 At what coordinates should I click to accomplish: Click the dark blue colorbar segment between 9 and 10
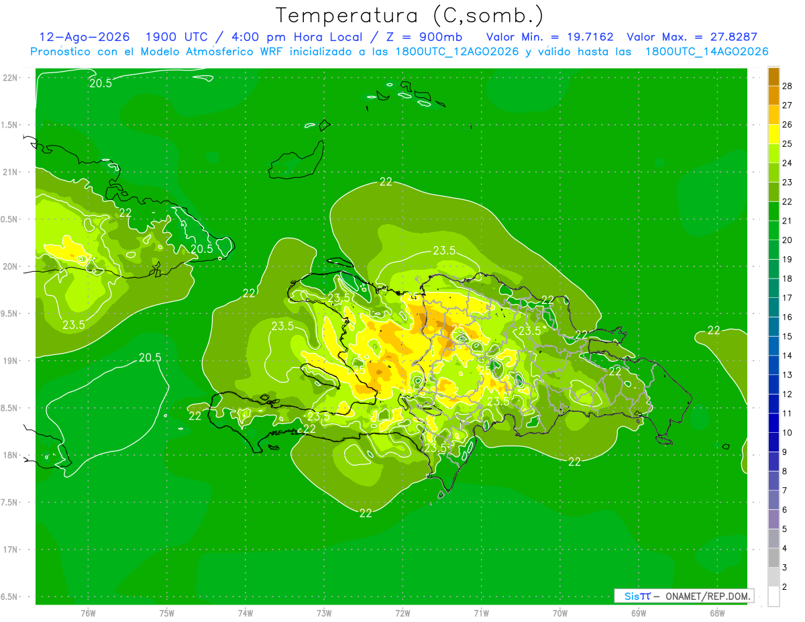[x=773, y=443]
